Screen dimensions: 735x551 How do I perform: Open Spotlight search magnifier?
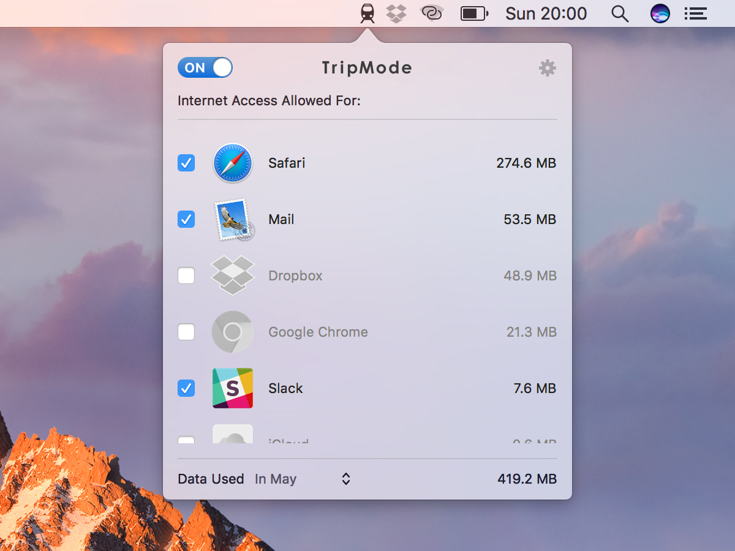click(620, 14)
